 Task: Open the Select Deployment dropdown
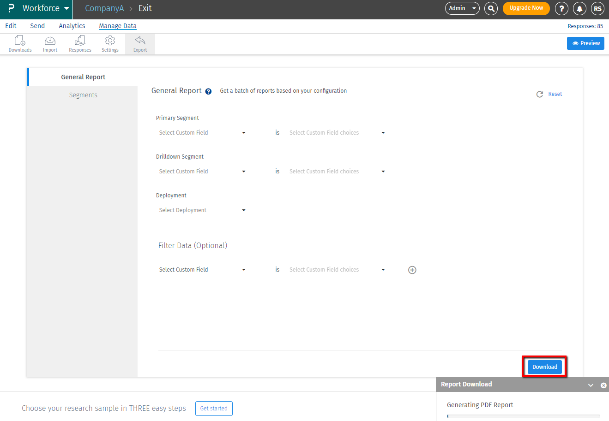click(202, 210)
